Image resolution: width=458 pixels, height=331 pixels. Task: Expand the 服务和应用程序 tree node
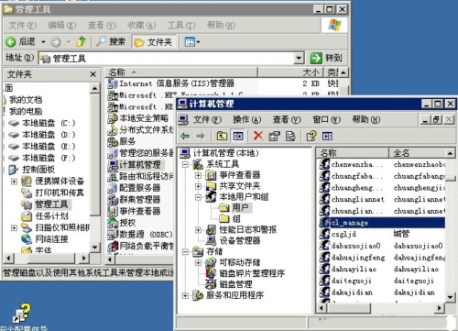point(185,295)
